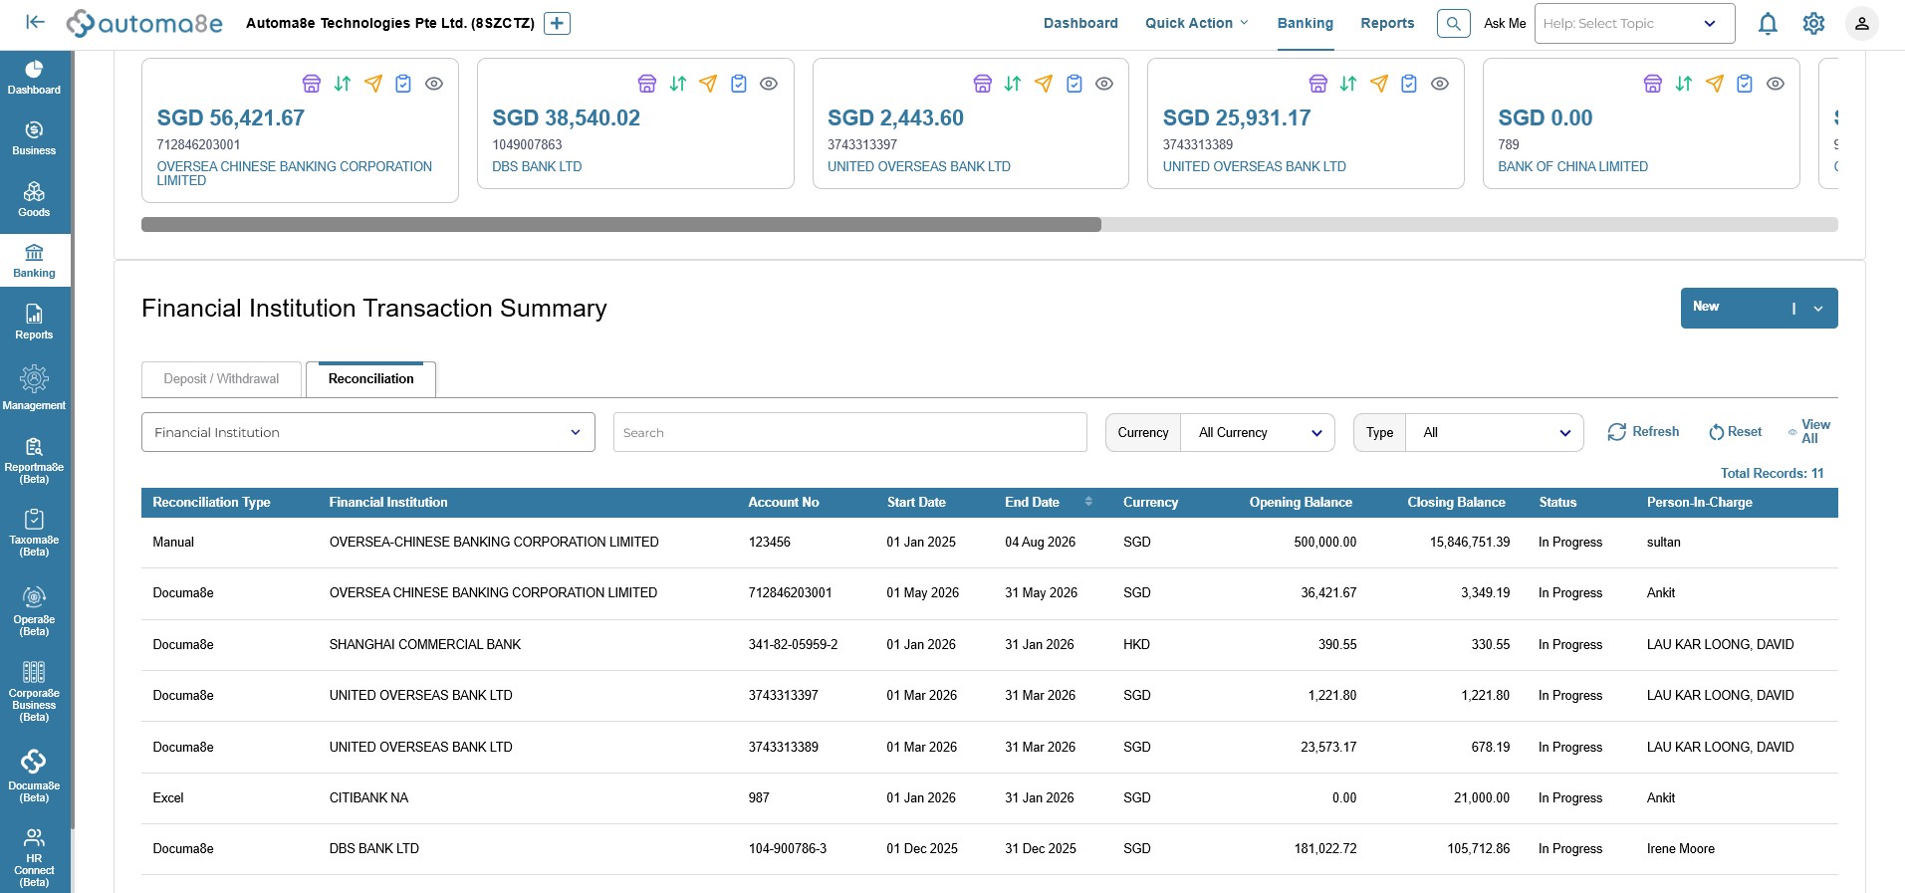Select Banking in the left sidebar
Image resolution: width=1905 pixels, height=893 pixels.
34,261
